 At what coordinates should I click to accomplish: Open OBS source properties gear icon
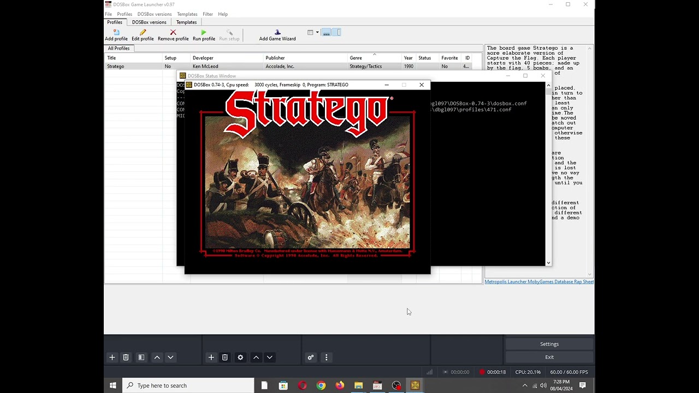(x=240, y=358)
